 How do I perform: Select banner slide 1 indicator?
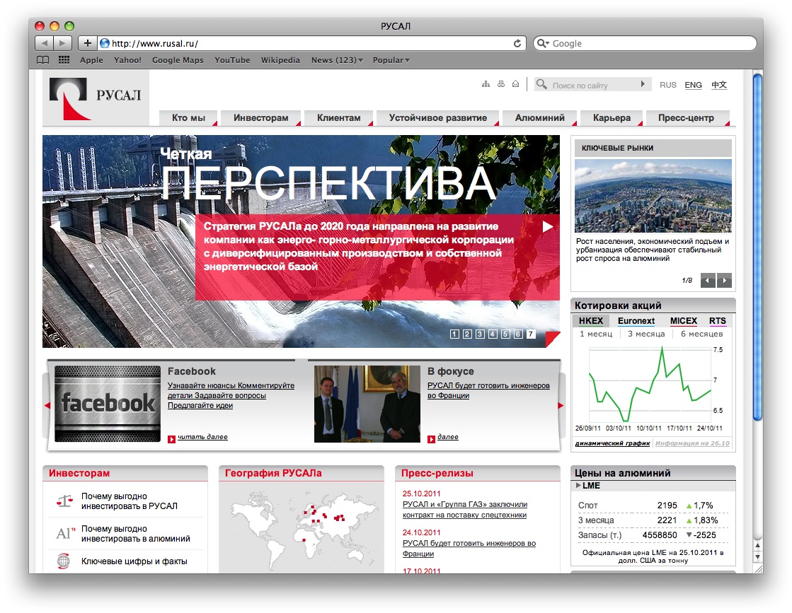click(454, 334)
